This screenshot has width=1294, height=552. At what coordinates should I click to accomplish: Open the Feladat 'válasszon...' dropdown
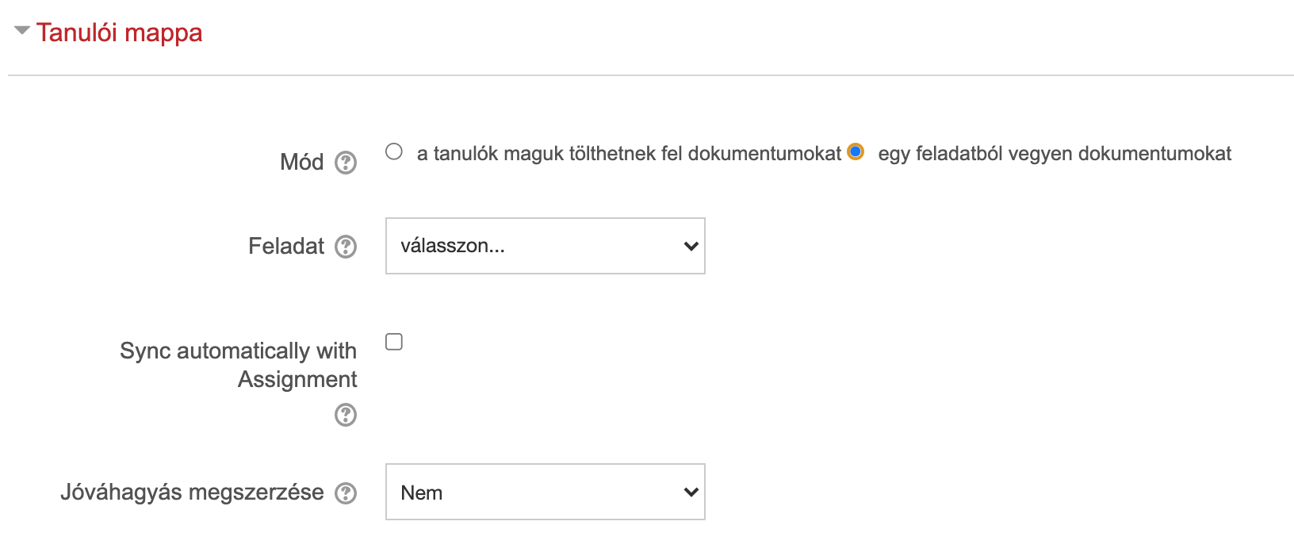tap(546, 246)
